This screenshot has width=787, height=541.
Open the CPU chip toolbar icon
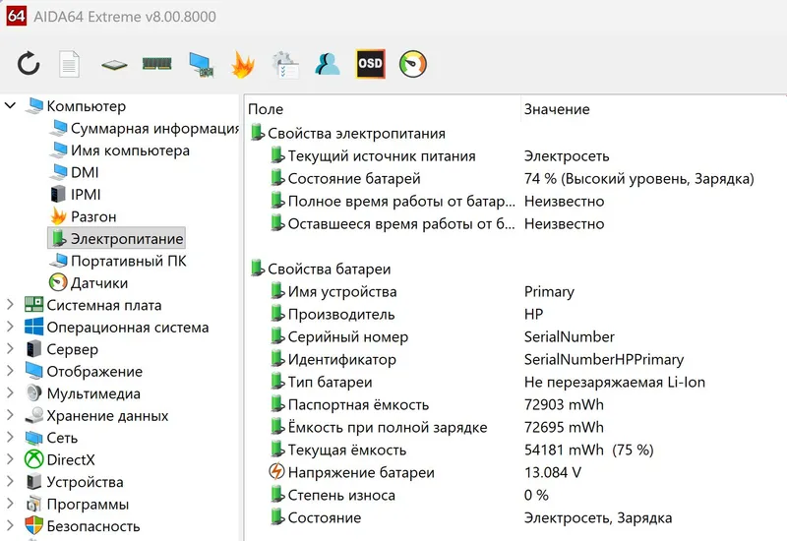pyautogui.click(x=114, y=65)
